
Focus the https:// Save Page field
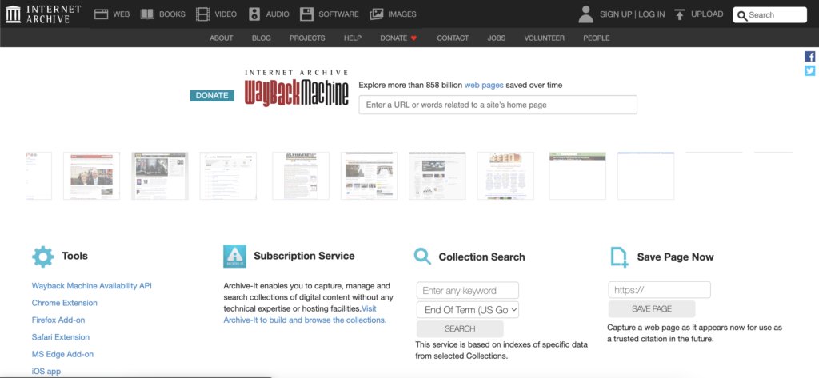(659, 290)
